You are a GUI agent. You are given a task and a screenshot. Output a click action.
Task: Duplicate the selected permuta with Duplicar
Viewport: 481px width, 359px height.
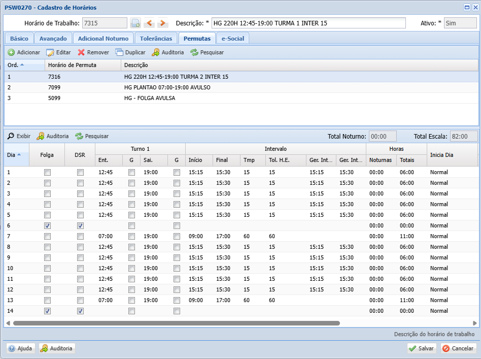[x=130, y=52]
